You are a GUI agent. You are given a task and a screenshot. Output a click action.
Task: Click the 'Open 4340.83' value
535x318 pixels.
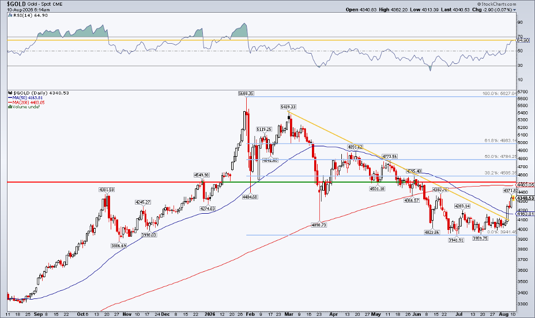[x=361, y=10]
